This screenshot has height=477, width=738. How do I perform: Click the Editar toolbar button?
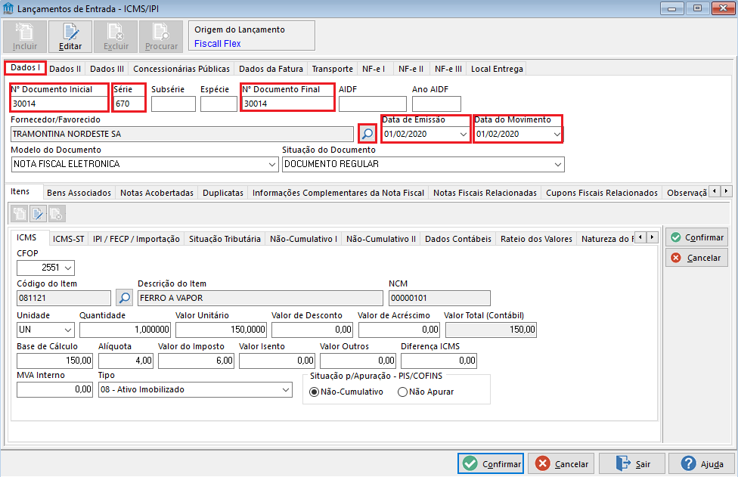(70, 37)
